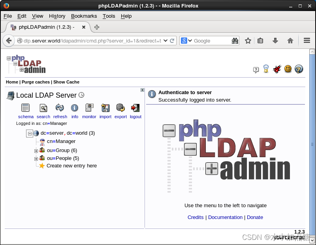
Task: Open the Tools menu
Action: (109, 16)
